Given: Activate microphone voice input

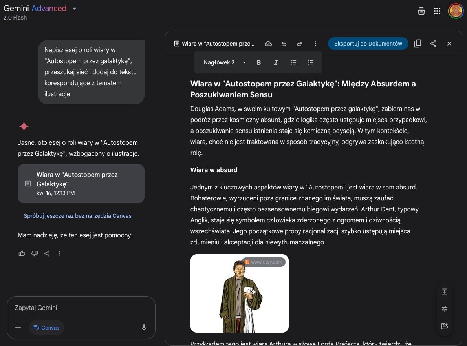Looking at the screenshot, I should (x=144, y=328).
